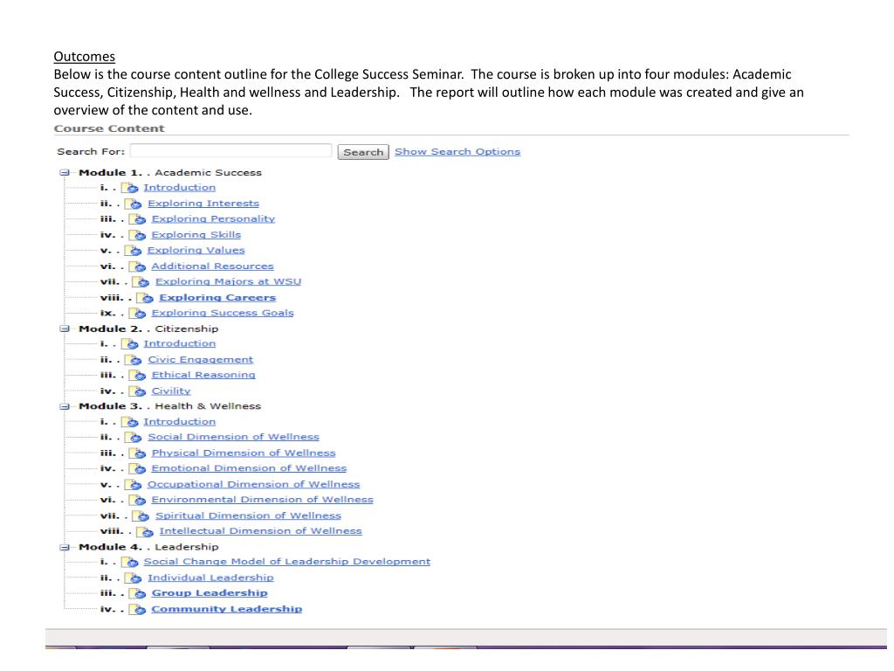
Task: Open the Exploring Skills link
Action: [196, 235]
